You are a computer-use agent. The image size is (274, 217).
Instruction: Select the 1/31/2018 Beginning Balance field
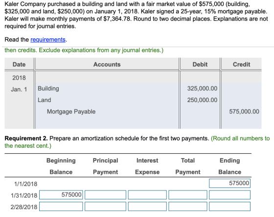[x=61, y=195]
